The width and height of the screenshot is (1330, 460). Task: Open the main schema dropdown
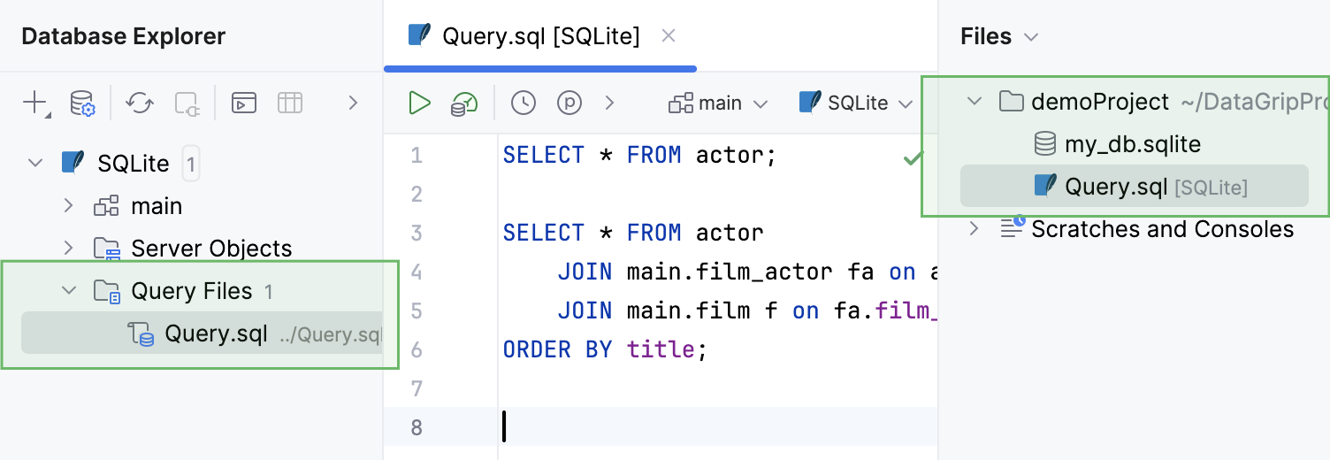tap(718, 103)
